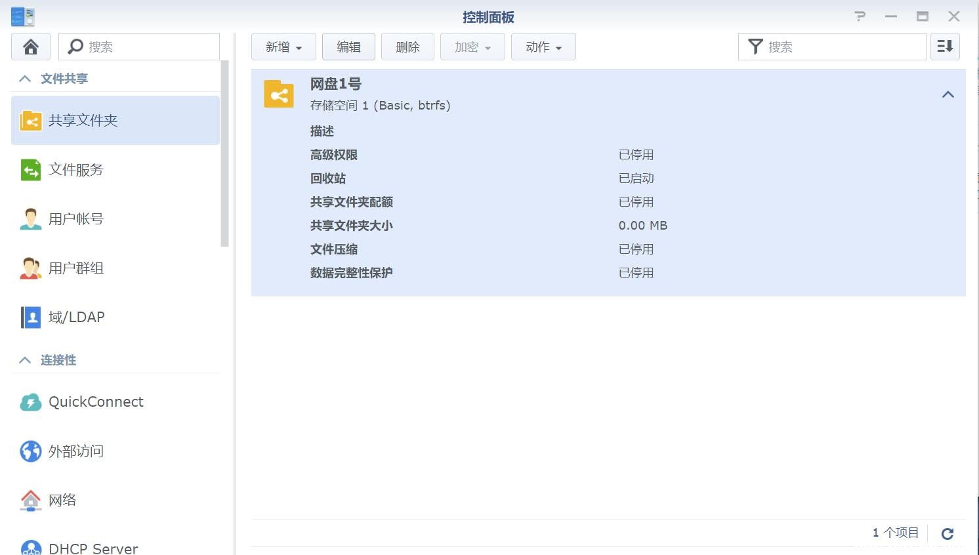Click the magnifier icon in sidebar search
Screen dimensions: 979x555
coord(75,47)
